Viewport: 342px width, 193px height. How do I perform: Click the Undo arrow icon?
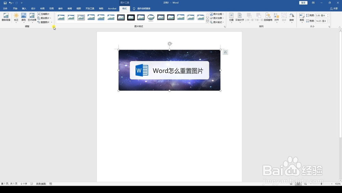pyautogui.click(x=10, y=3)
